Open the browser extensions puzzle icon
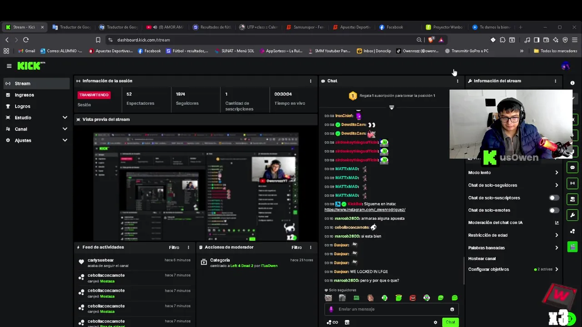This screenshot has width=582, height=327. [502, 40]
